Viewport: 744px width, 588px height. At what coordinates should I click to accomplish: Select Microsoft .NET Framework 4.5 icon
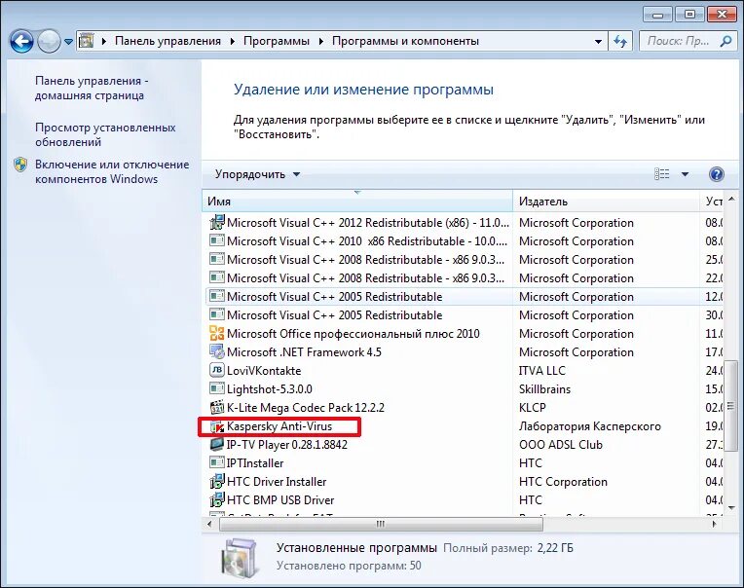pyautogui.click(x=217, y=351)
